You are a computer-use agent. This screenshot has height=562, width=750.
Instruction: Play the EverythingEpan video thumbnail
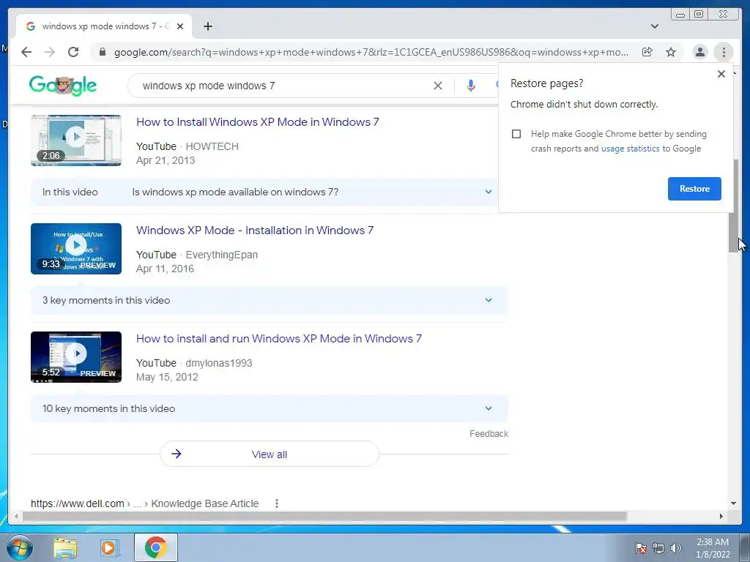76,249
